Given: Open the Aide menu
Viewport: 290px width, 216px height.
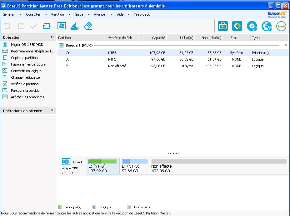Looking at the screenshot, I should point(120,14).
